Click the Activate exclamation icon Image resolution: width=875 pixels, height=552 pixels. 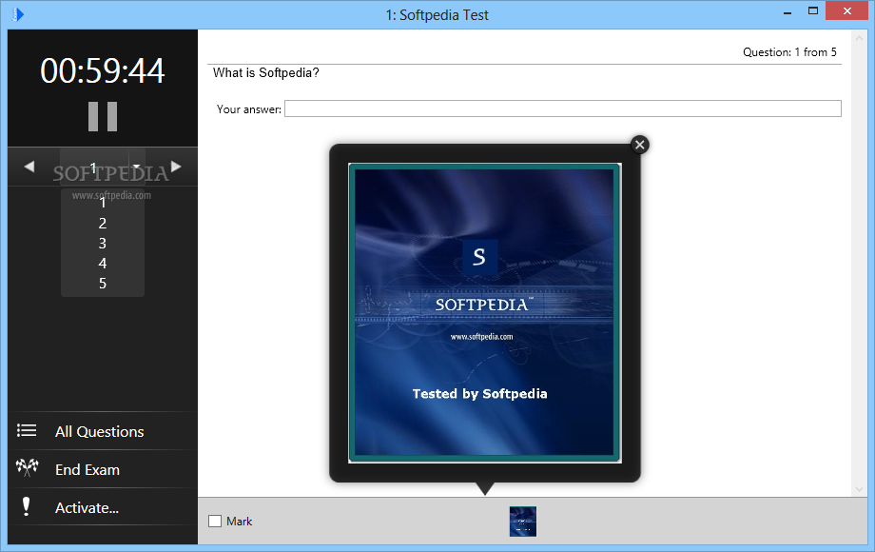point(27,506)
